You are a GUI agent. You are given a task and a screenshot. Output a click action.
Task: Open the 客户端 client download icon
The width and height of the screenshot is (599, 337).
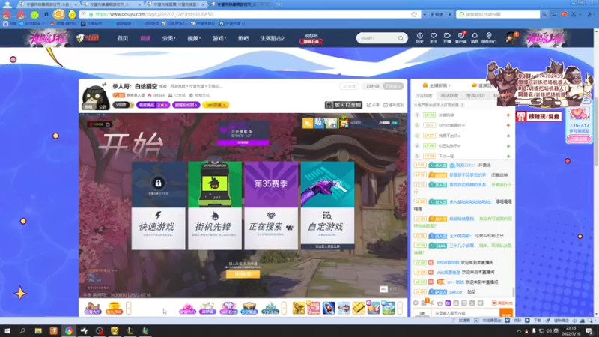461,38
